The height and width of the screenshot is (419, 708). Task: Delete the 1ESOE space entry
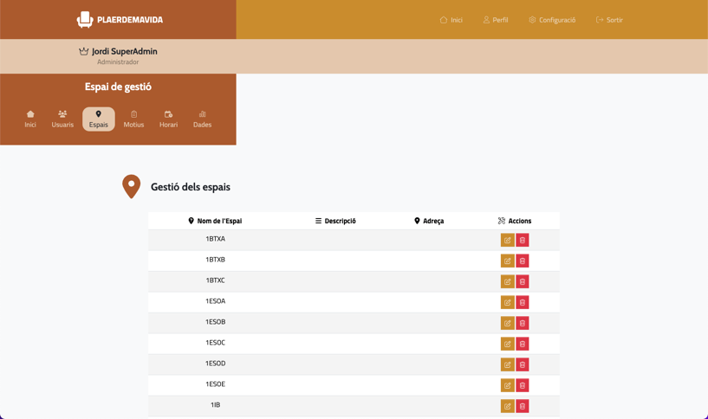coord(523,385)
